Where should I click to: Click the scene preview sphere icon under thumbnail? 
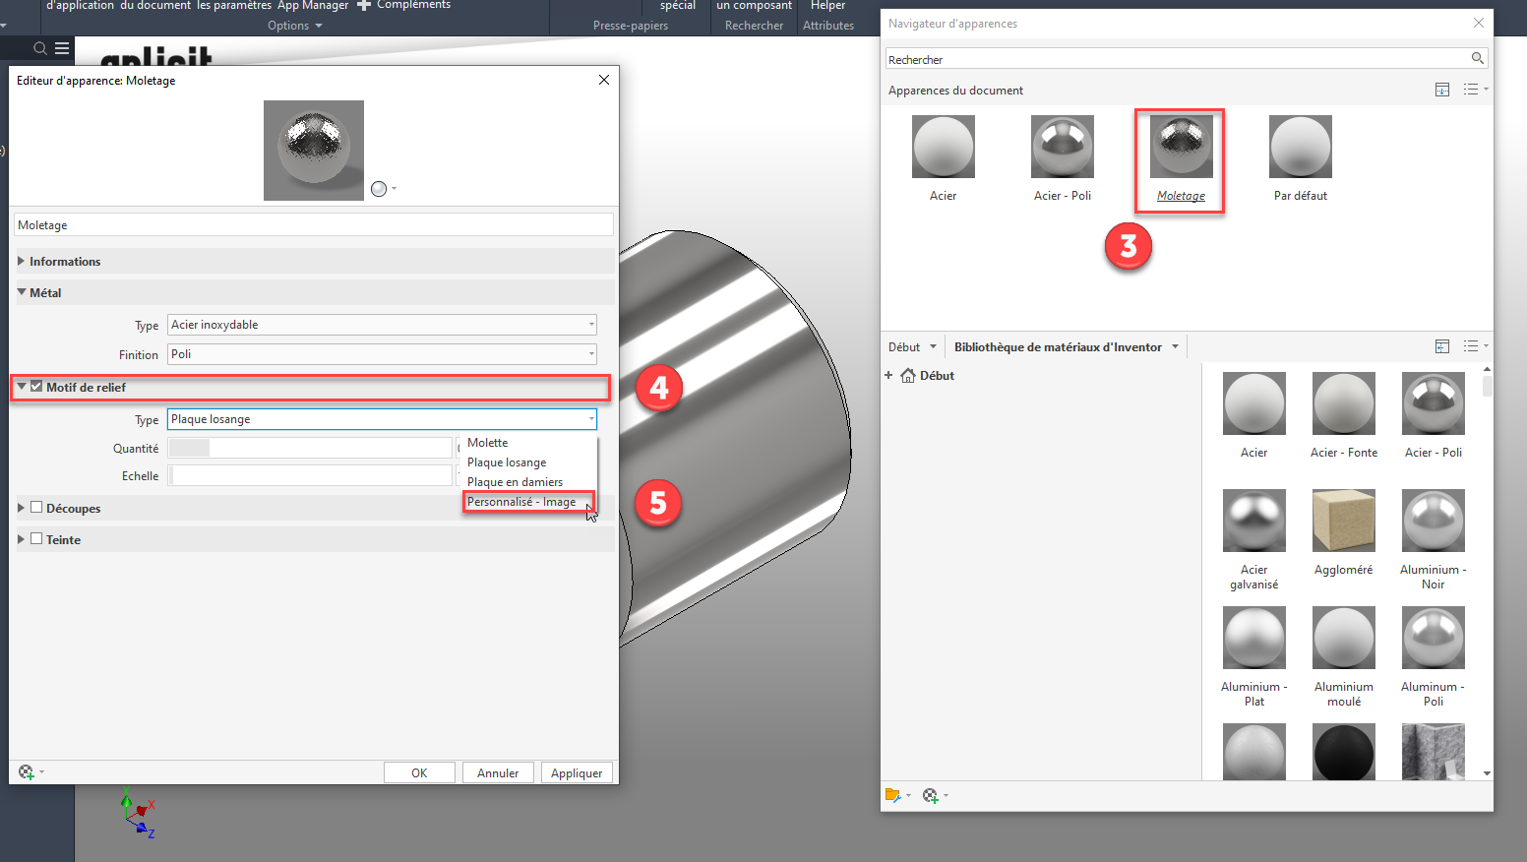(379, 189)
